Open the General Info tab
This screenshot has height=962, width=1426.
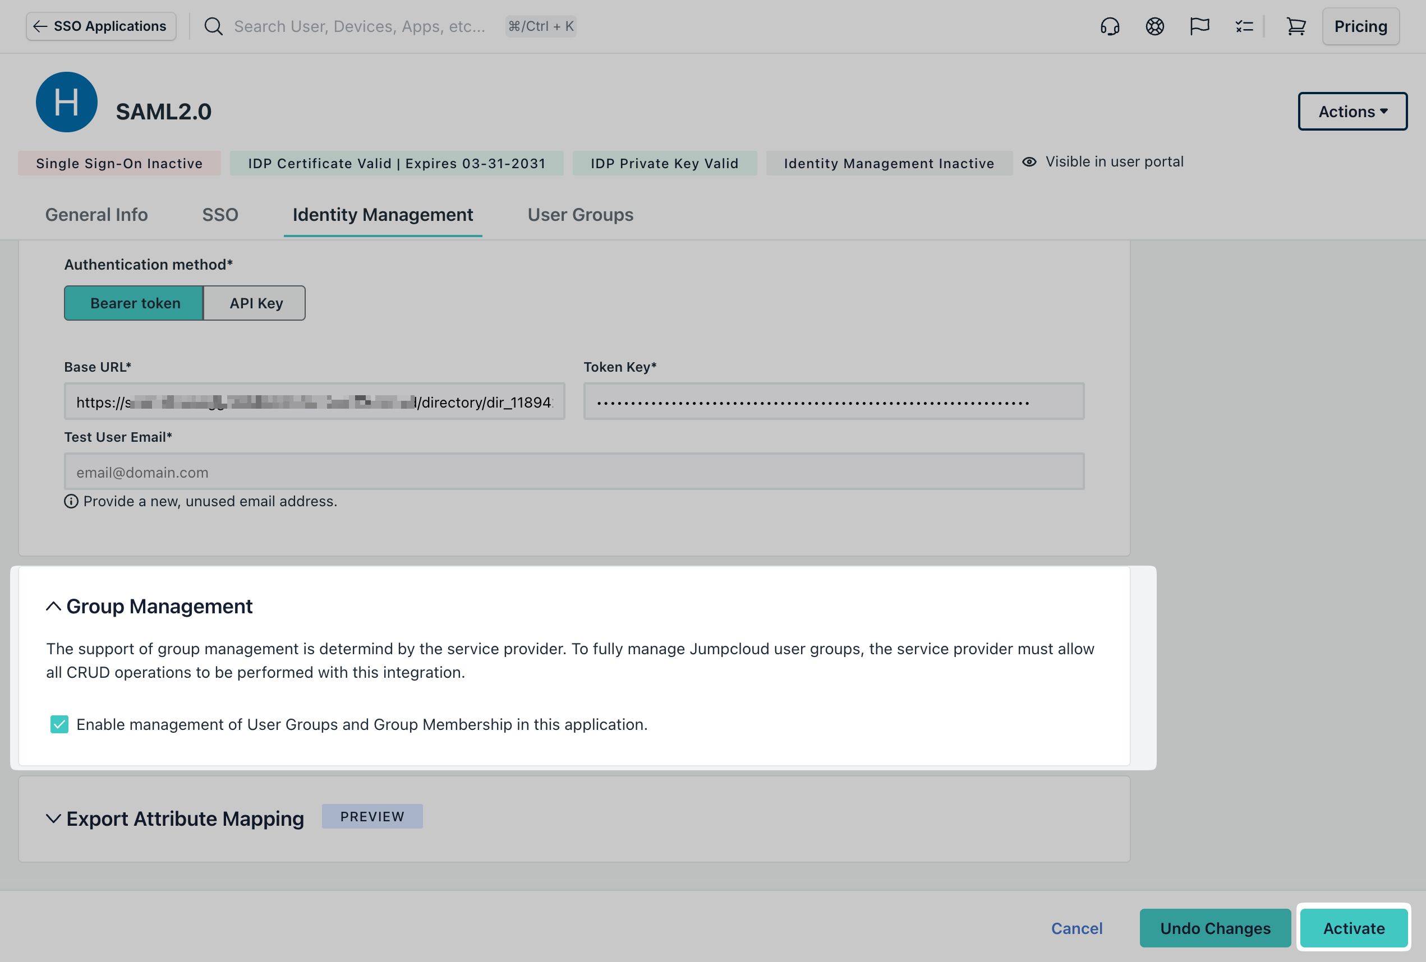pos(96,215)
